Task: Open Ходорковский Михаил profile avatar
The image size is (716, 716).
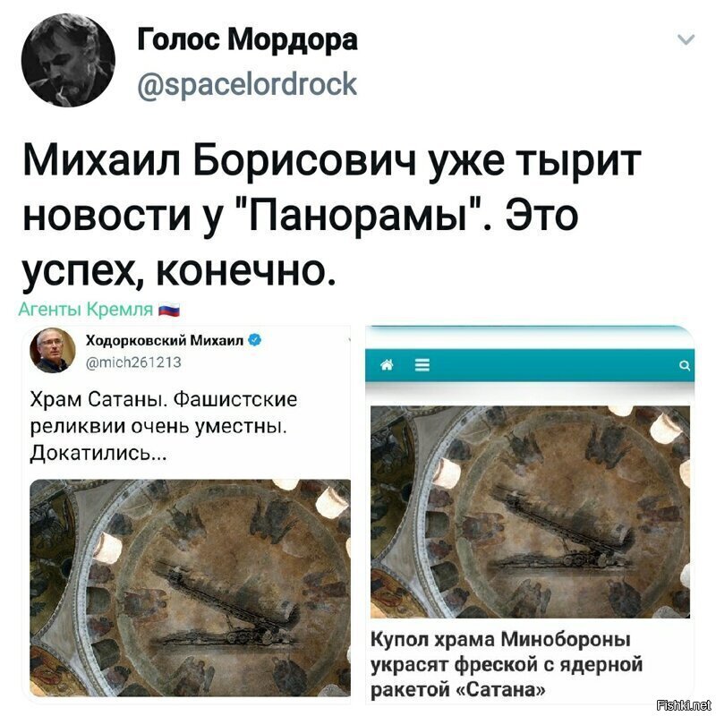Action: (53, 350)
